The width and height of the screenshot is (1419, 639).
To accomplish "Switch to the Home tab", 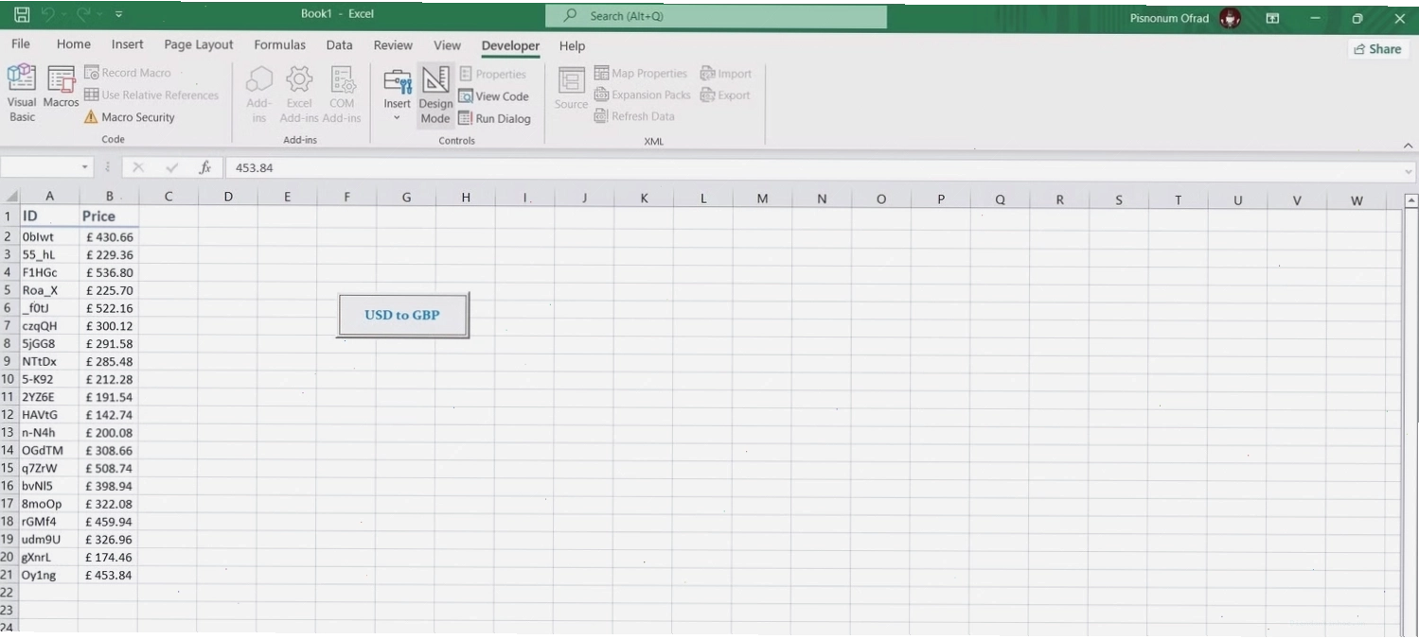I will tap(74, 44).
